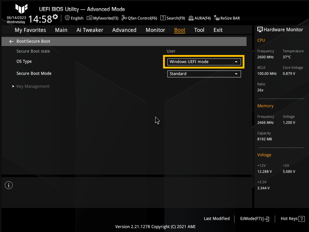
Task: Switch to My Favorites tab
Action: pyautogui.click(x=30, y=30)
